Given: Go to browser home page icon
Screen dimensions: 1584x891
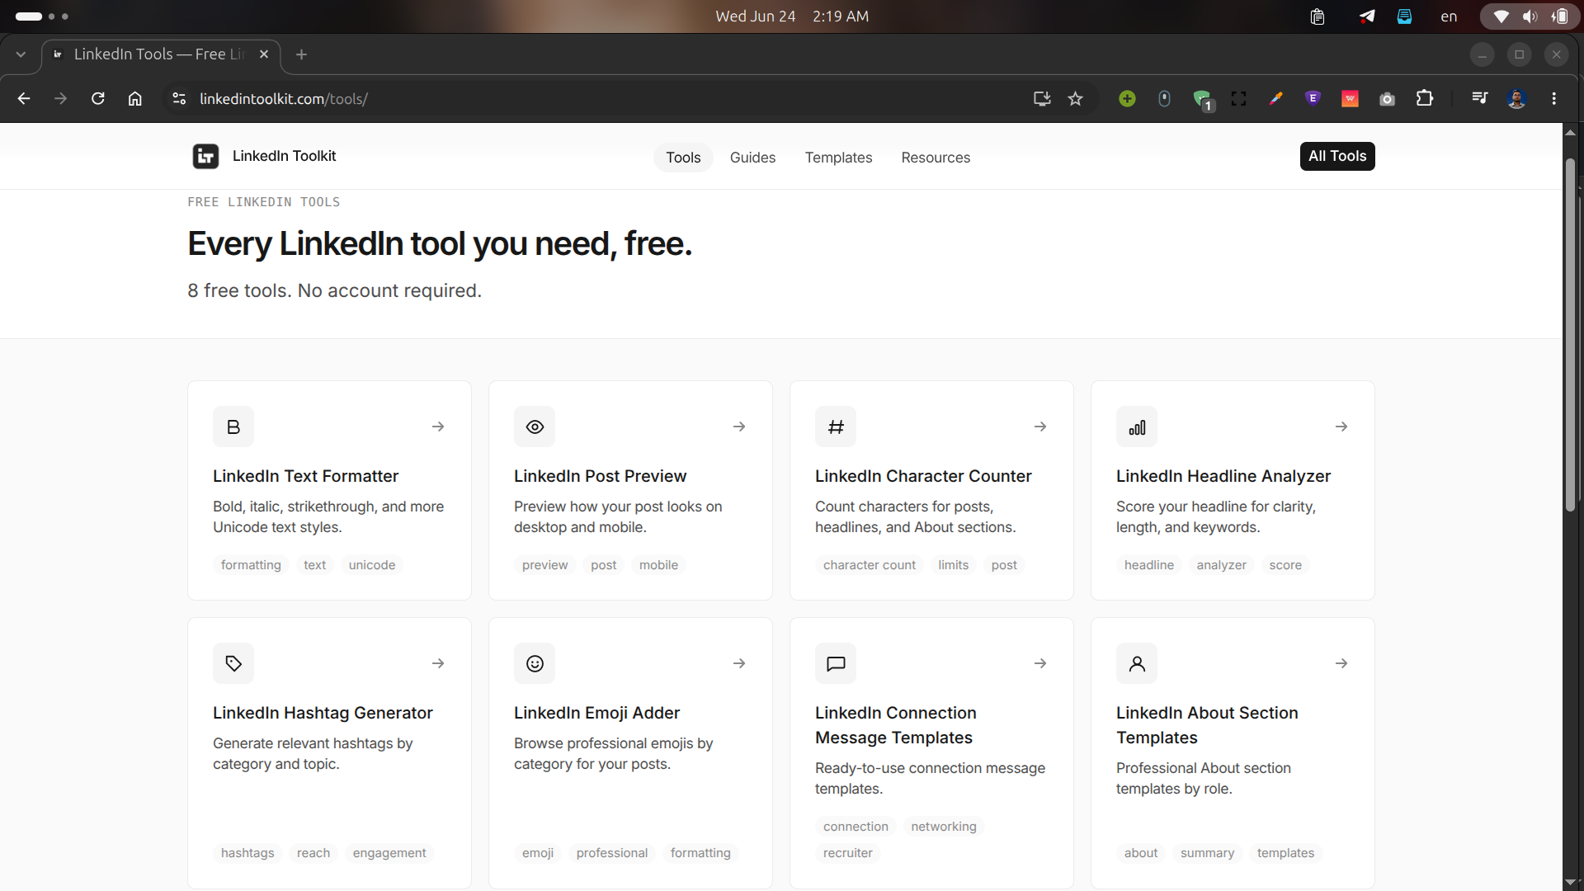Looking at the screenshot, I should coord(134,98).
